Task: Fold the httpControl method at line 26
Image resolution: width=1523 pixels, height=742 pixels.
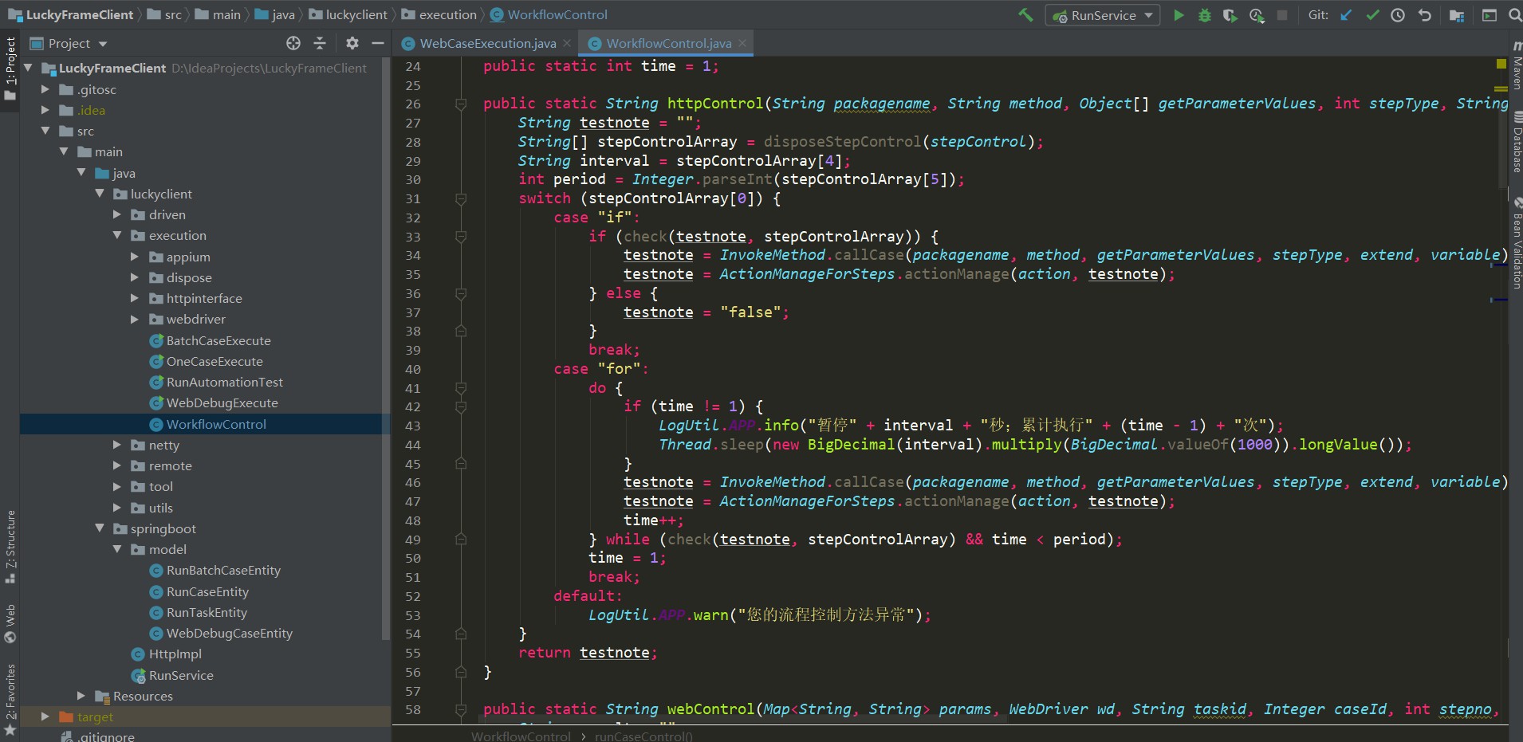Action: pos(461,104)
